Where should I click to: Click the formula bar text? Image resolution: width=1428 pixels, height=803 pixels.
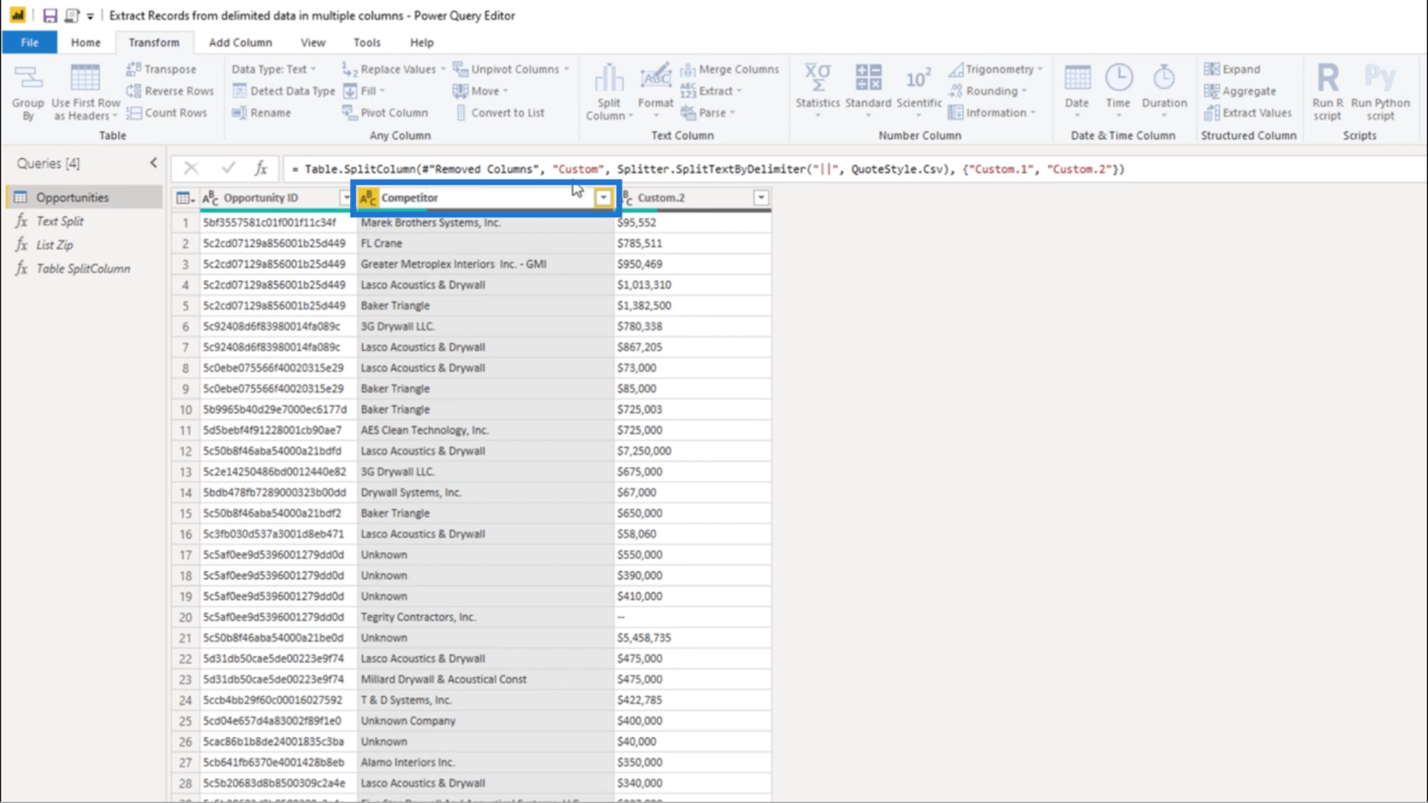click(x=708, y=169)
